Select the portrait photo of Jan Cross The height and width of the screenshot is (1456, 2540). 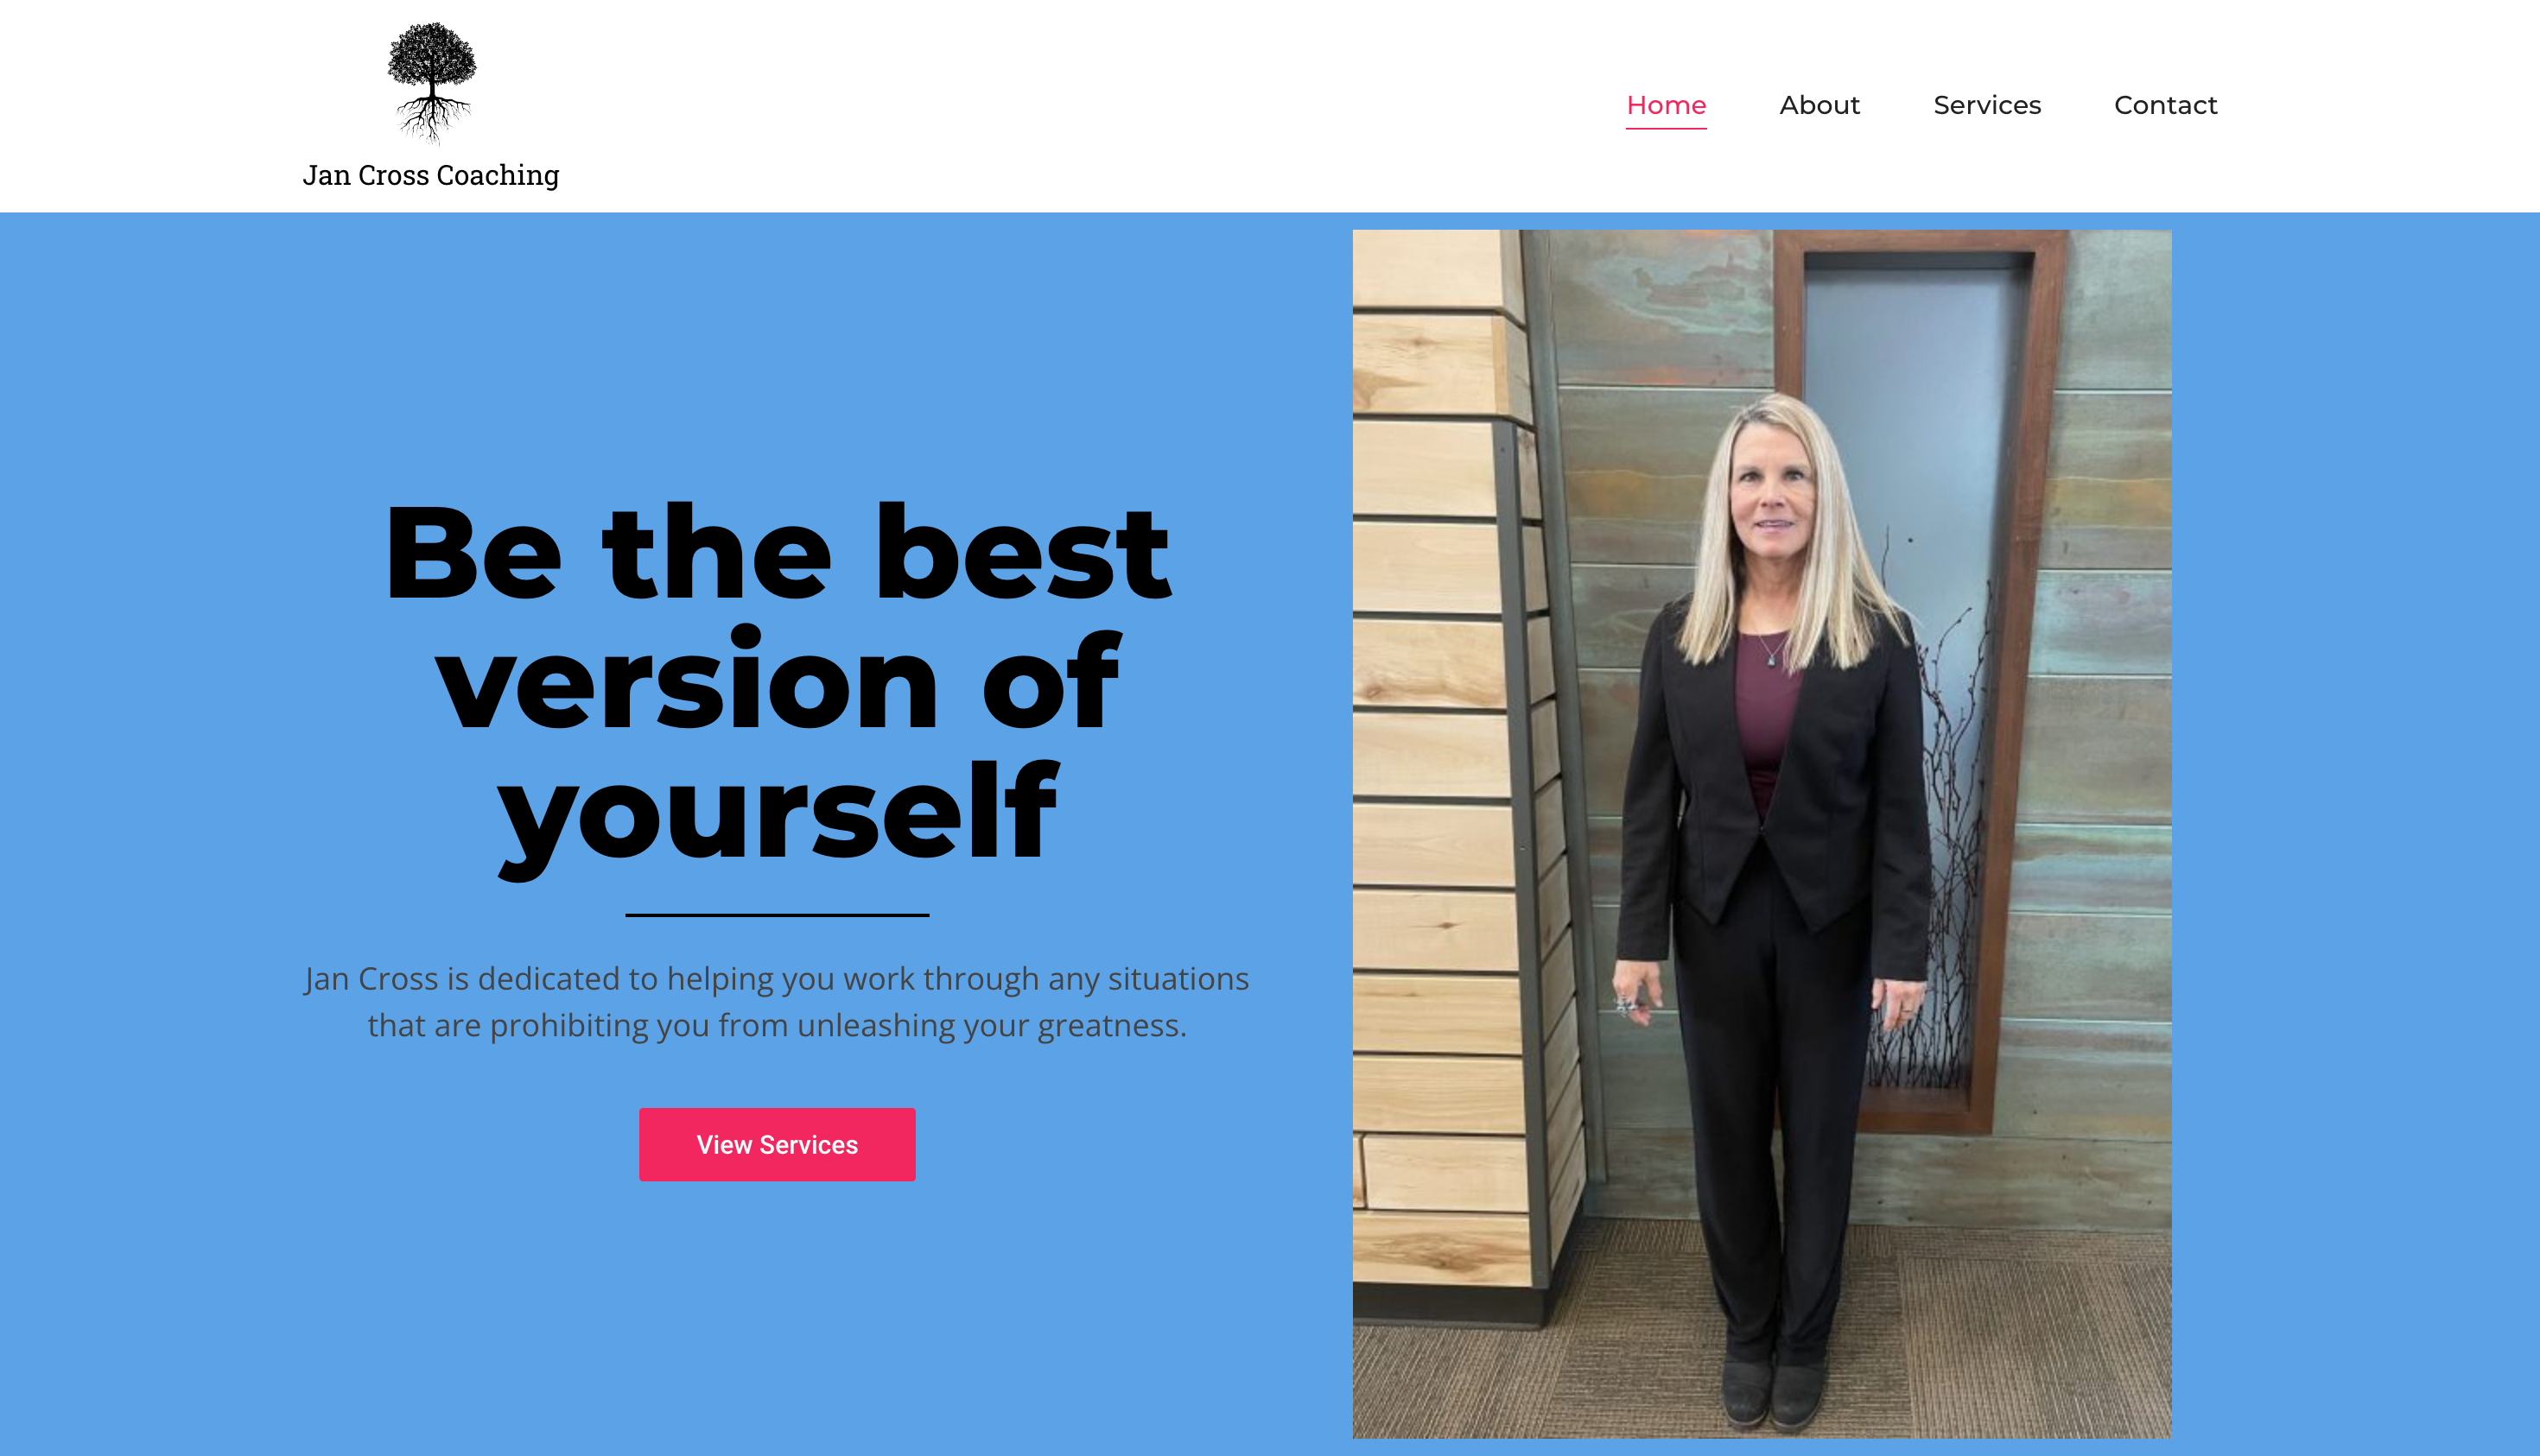1762,834
